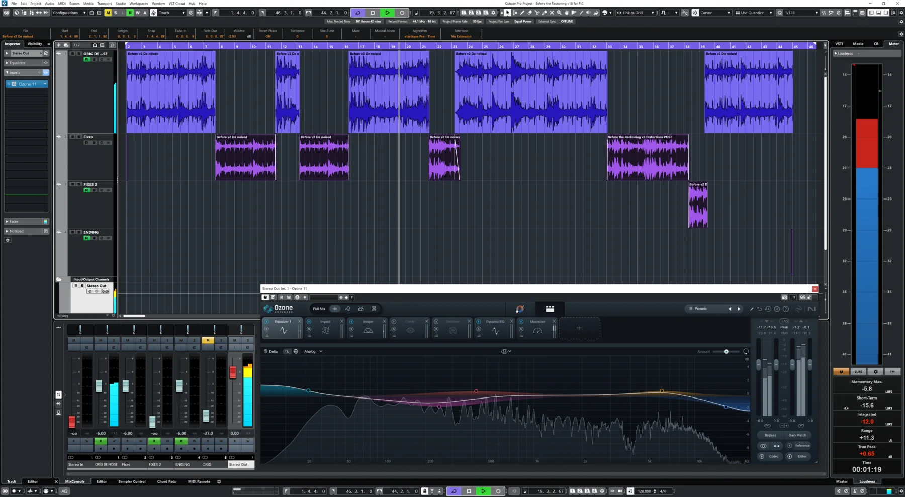Screen dimensions: 905x497
Task: Click the Stereo Out channel fader
Action: coord(233,373)
